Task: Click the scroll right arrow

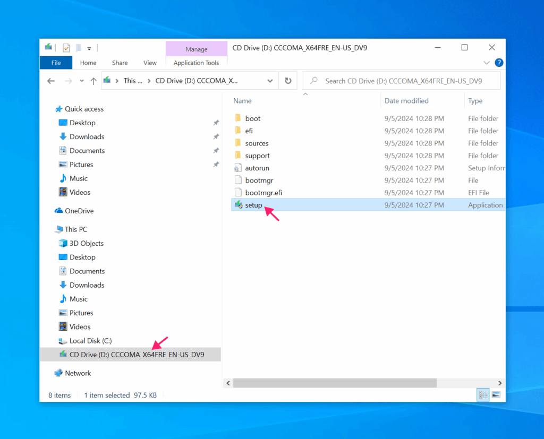Action: pos(500,383)
